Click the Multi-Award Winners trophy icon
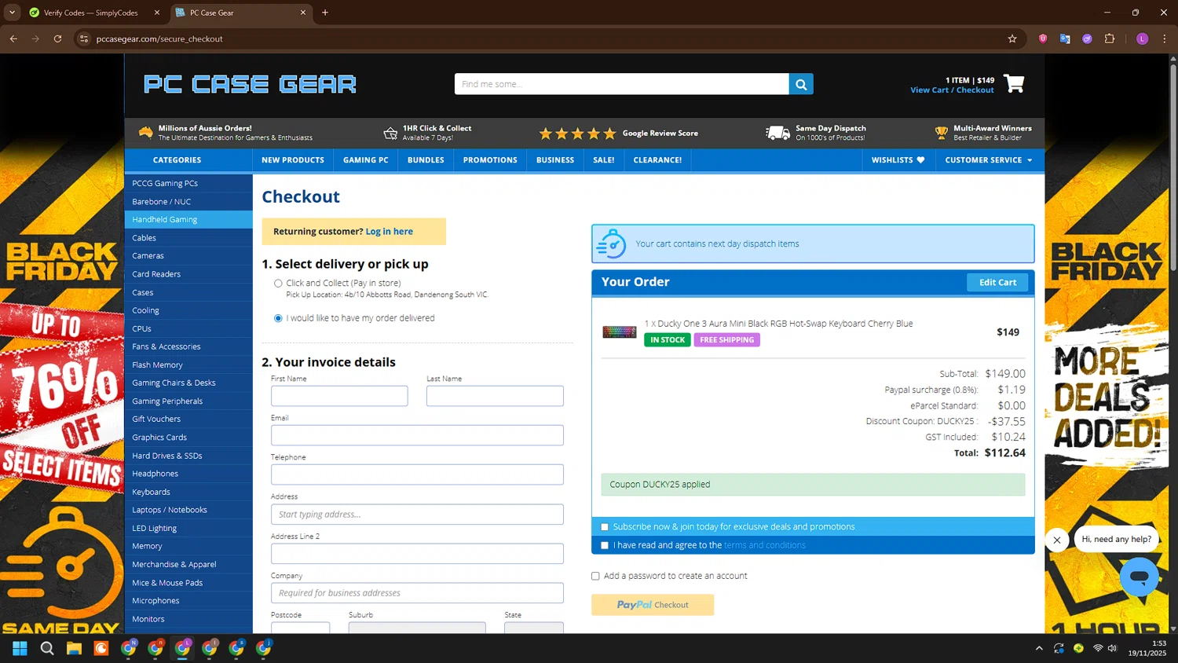Screen dimensions: 1178x663 941,133
